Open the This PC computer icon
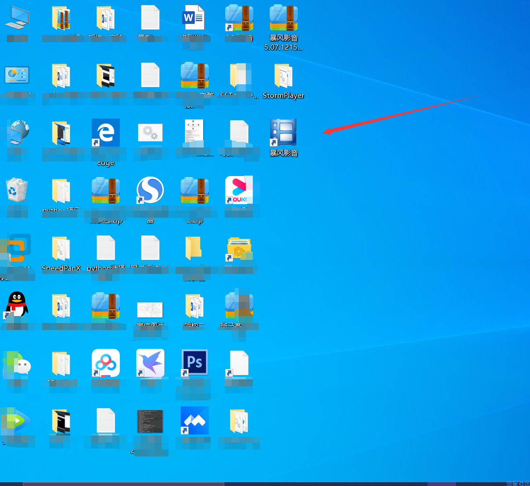Image resolution: width=530 pixels, height=486 pixels. pos(17,18)
